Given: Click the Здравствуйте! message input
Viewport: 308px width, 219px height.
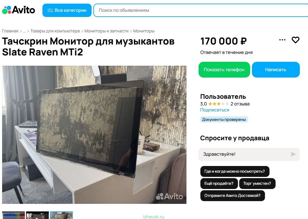Looking at the screenshot, I should point(243,154).
